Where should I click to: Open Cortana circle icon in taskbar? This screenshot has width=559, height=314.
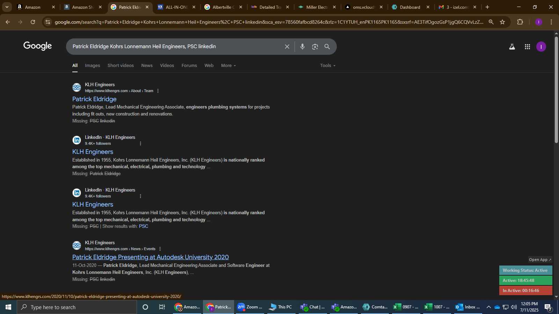pyautogui.click(x=145, y=307)
